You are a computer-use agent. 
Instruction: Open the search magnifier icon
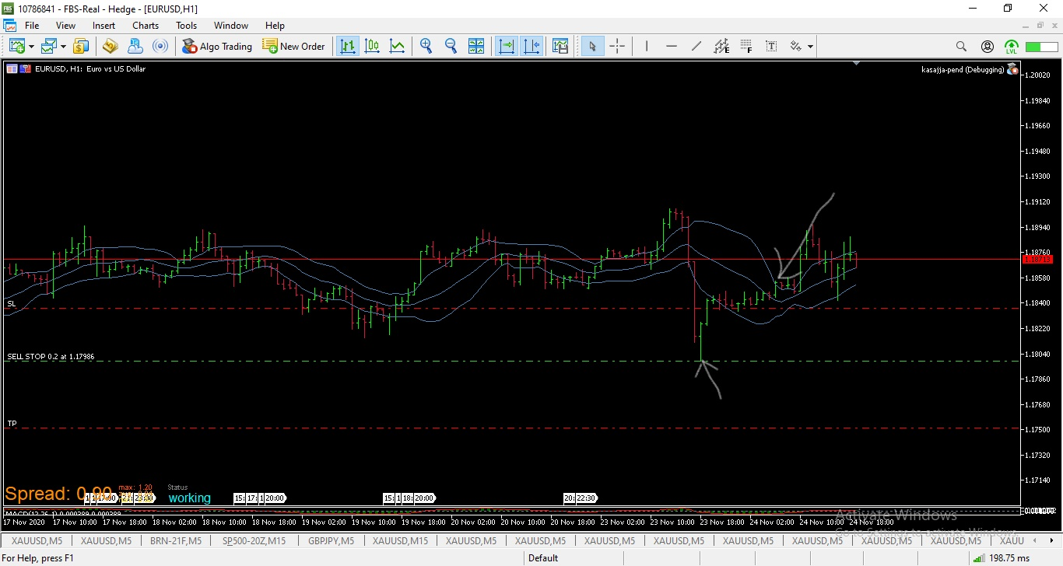point(961,47)
